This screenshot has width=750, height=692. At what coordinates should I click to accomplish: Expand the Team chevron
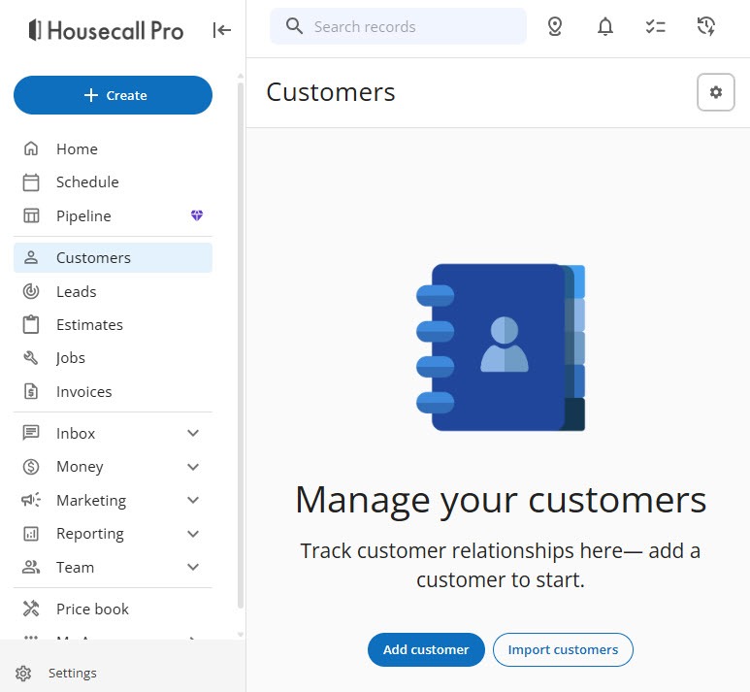click(193, 567)
